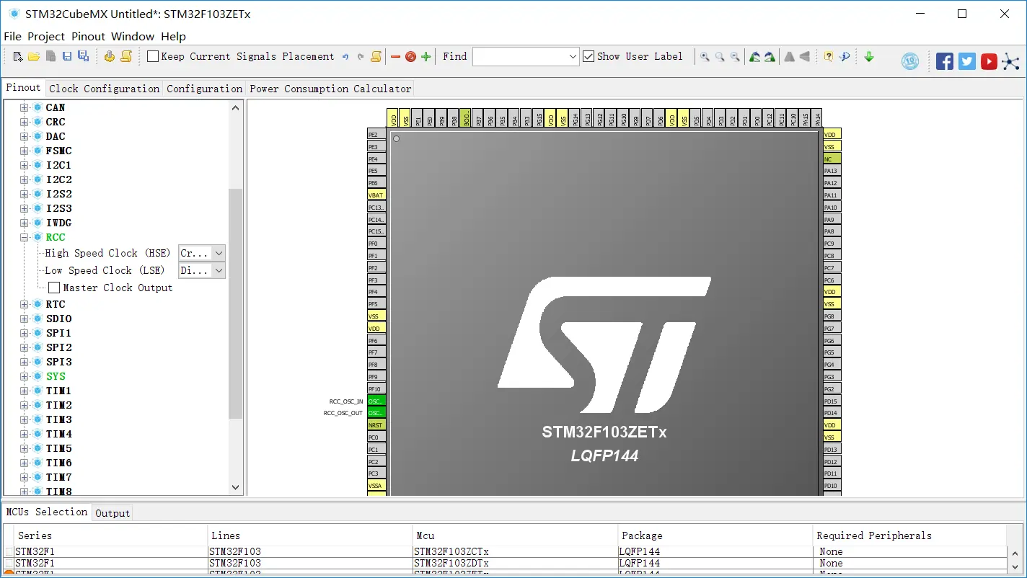Enable Keep Current Signals Placement

[x=153, y=56]
